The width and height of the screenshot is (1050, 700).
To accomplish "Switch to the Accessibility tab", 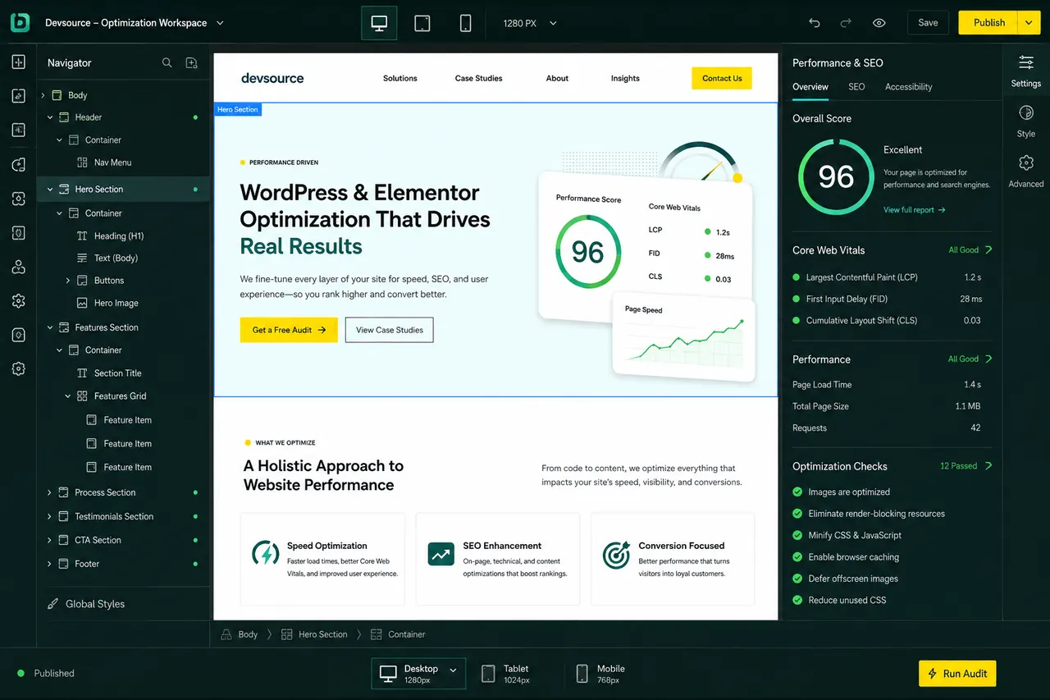I will (x=908, y=87).
